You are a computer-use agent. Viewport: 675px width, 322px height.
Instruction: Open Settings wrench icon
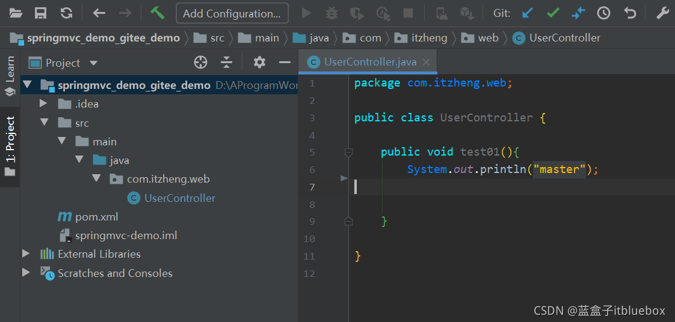(662, 13)
